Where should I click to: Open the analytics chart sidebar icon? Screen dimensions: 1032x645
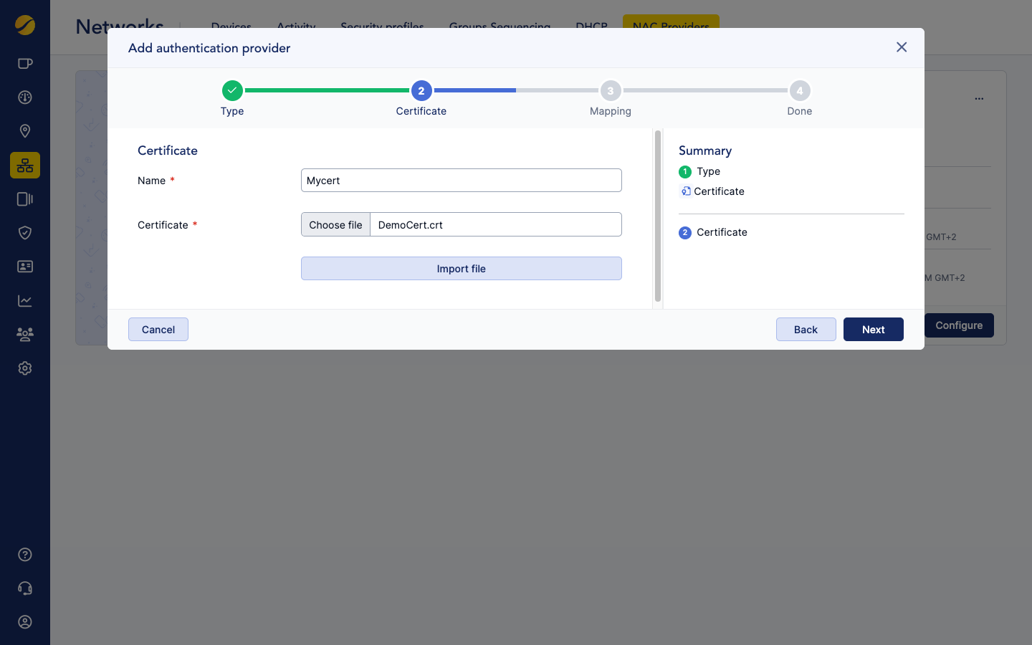[x=25, y=300]
